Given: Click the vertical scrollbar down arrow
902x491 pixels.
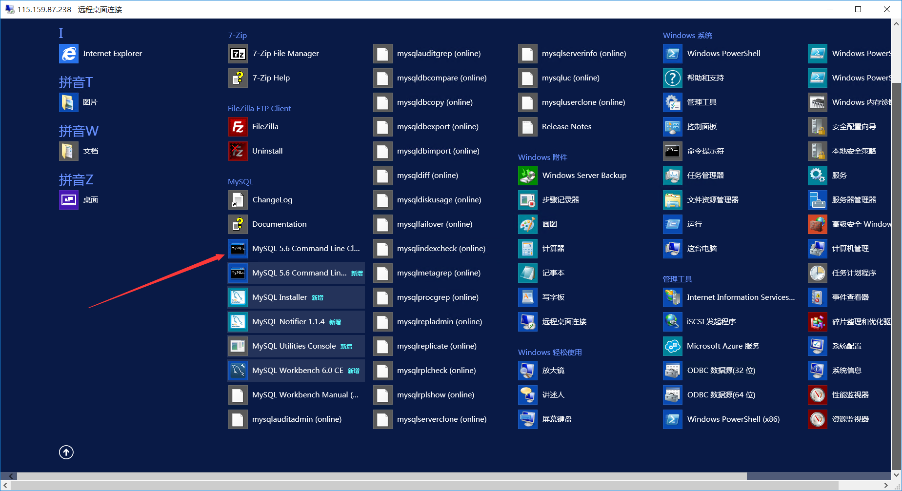Looking at the screenshot, I should tap(896, 475).
